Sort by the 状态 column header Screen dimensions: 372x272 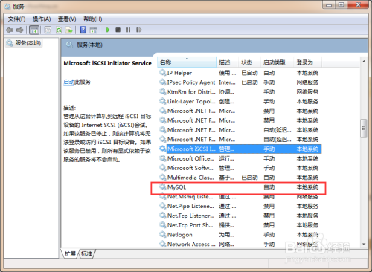point(249,62)
